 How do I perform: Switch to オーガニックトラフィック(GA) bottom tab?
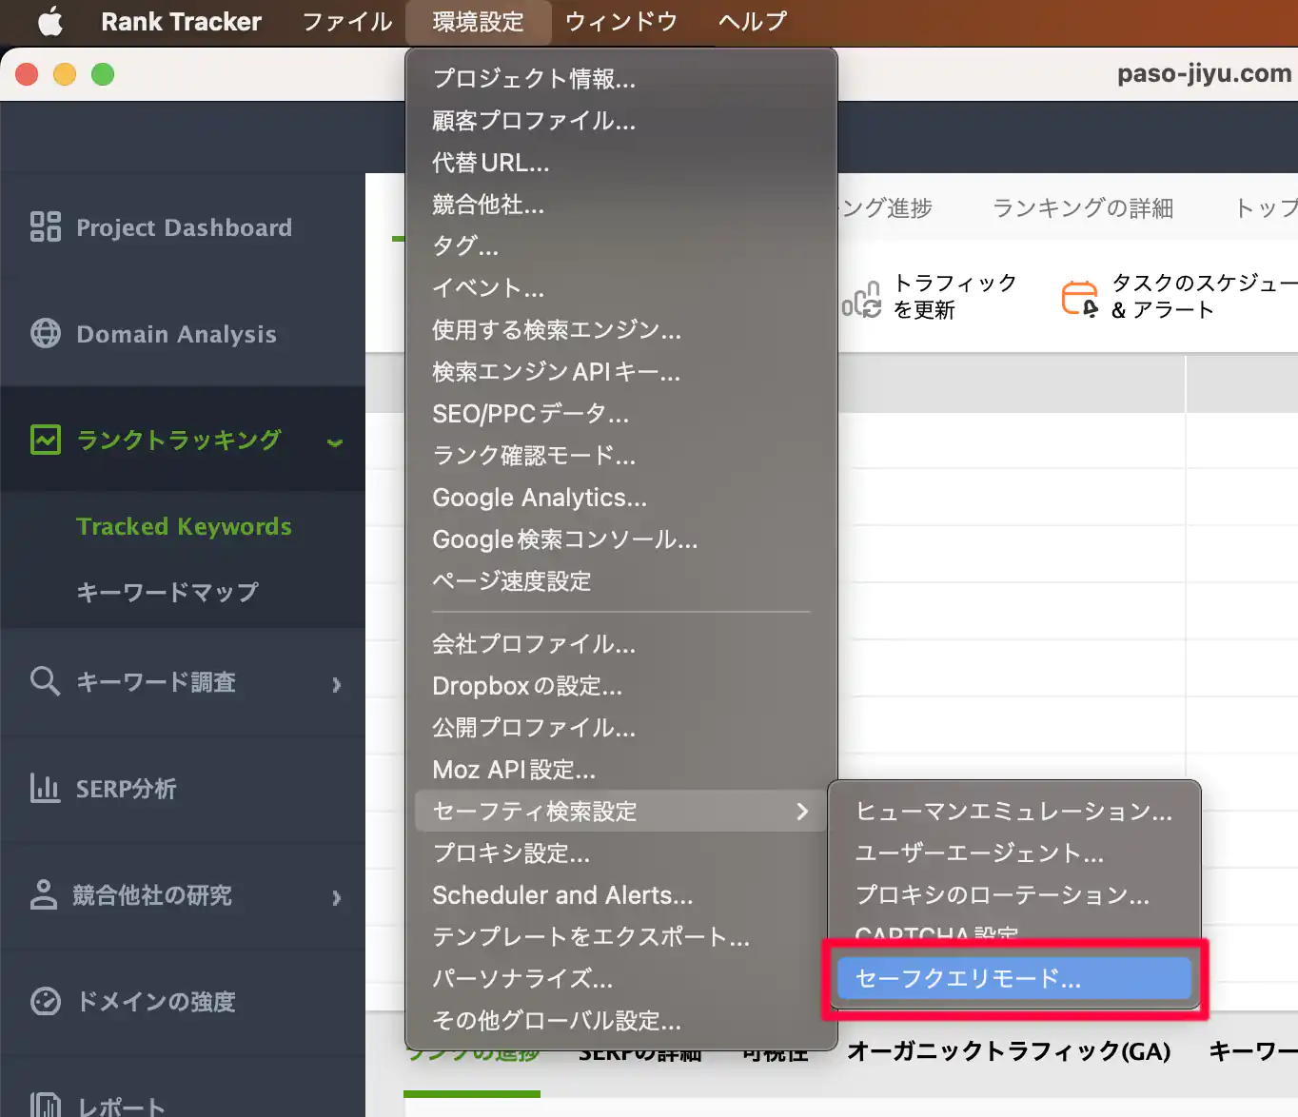click(x=1009, y=1050)
